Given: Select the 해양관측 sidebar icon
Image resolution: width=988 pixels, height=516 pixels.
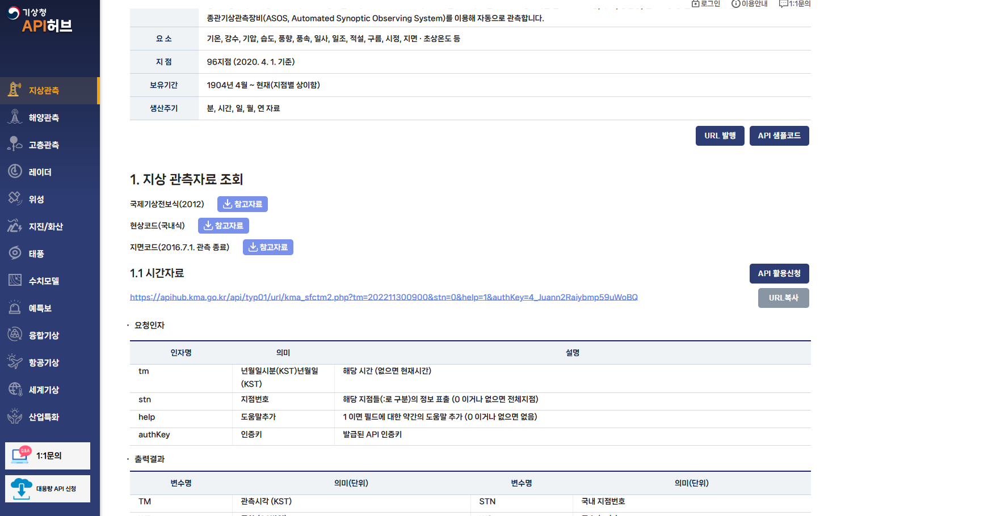Looking at the screenshot, I should coord(15,117).
